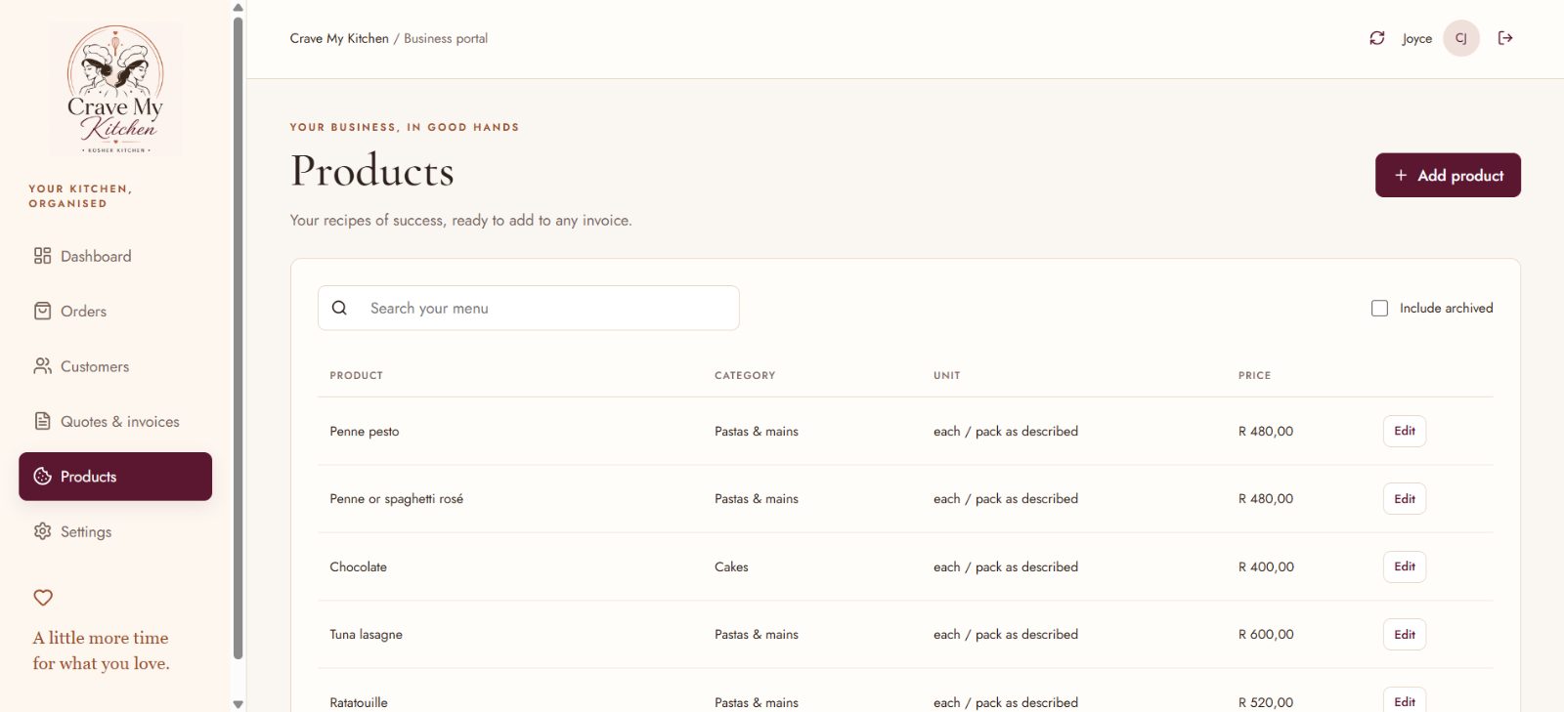1564x712 pixels.
Task: Click the Customers people icon
Action: [42, 366]
